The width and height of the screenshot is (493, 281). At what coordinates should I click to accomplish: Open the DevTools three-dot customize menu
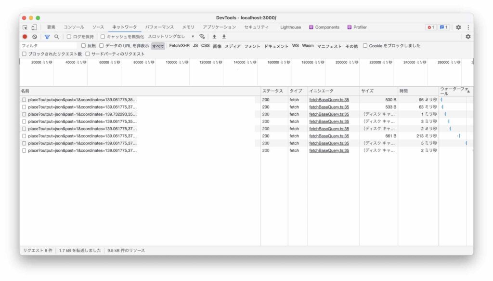point(468,27)
